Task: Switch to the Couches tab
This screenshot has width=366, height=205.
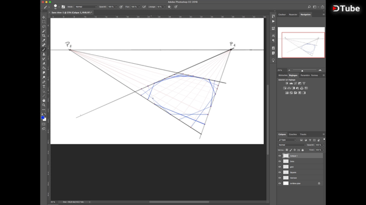Action: point(293,134)
